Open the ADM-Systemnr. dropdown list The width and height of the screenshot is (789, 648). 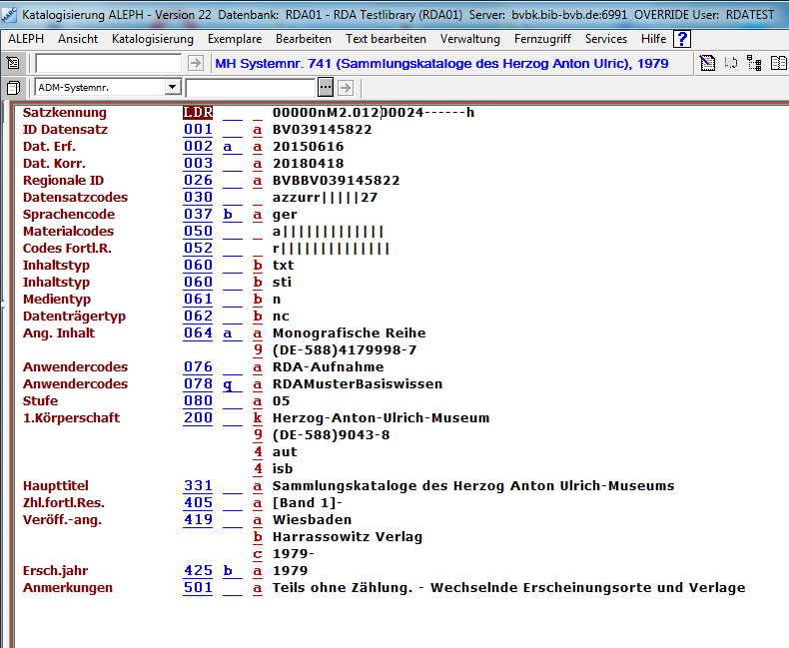click(x=172, y=87)
